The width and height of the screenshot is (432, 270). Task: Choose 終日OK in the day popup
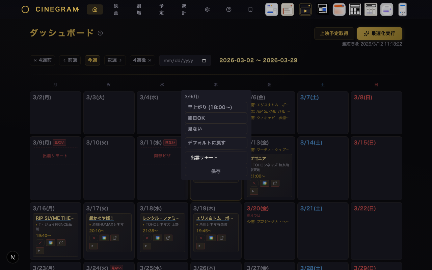point(216,118)
